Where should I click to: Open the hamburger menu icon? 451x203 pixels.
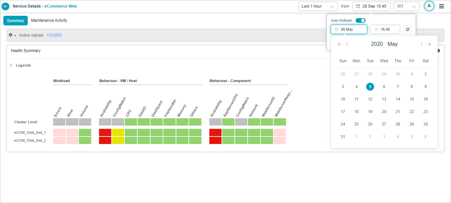442,6
